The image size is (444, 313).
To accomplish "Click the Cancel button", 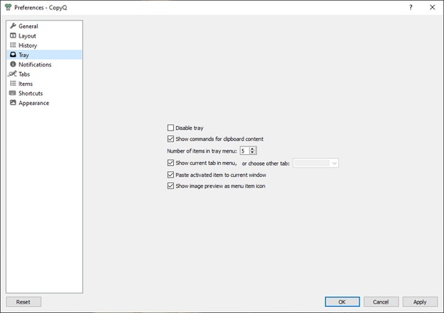I will coord(381,302).
